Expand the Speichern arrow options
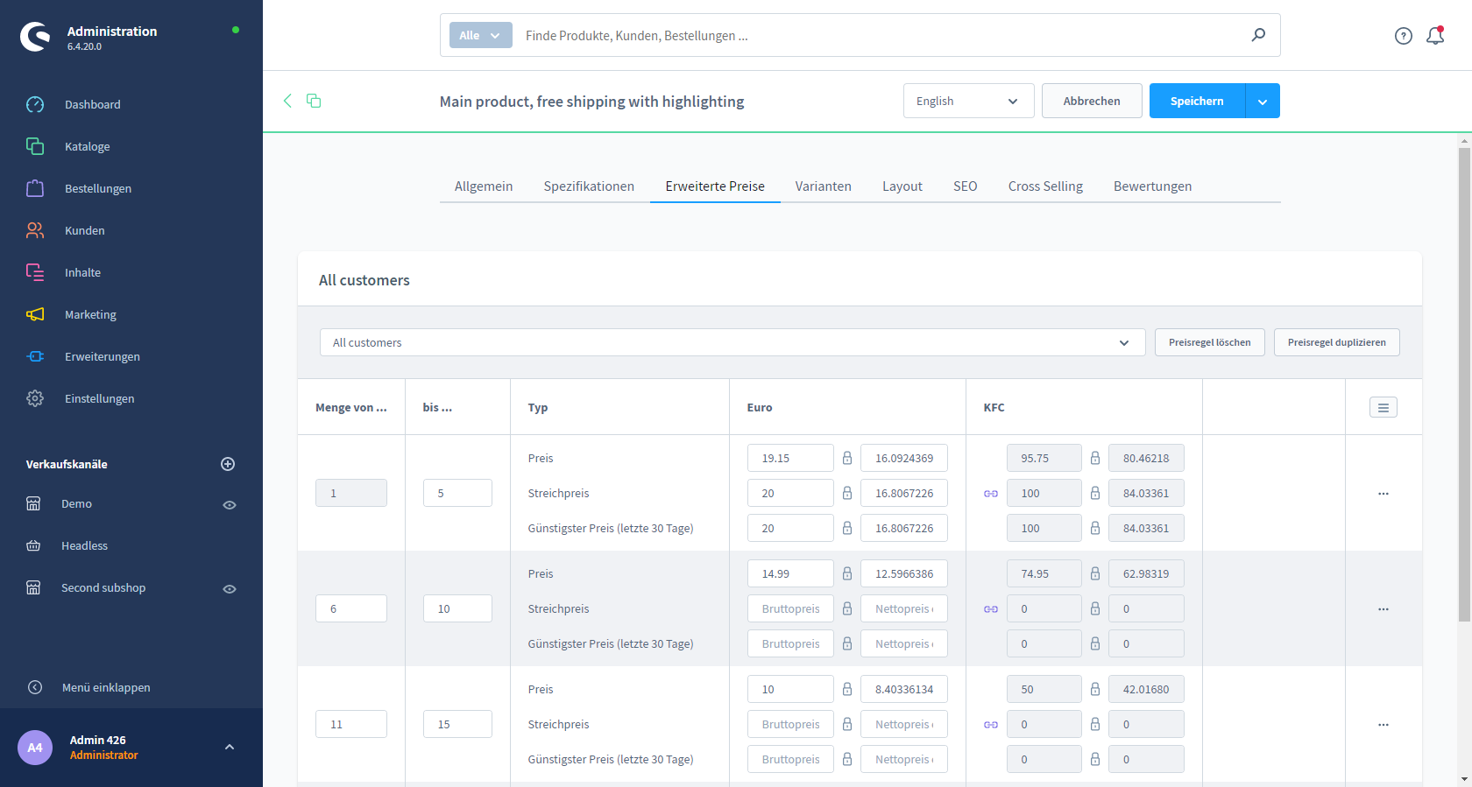 pos(1263,101)
